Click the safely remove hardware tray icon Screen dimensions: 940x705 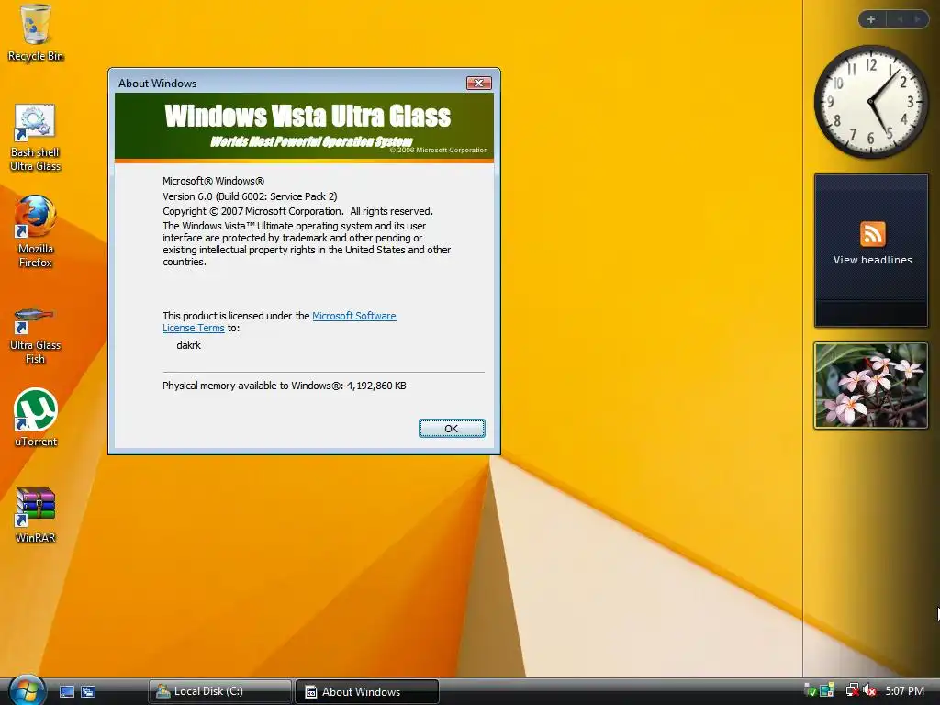(810, 690)
